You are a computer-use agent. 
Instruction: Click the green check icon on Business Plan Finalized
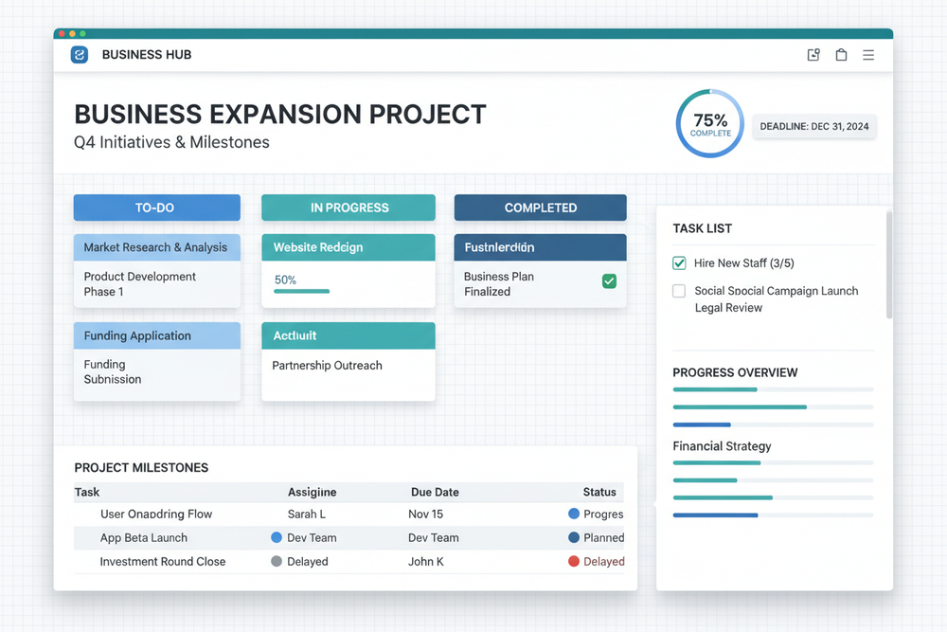tap(609, 281)
